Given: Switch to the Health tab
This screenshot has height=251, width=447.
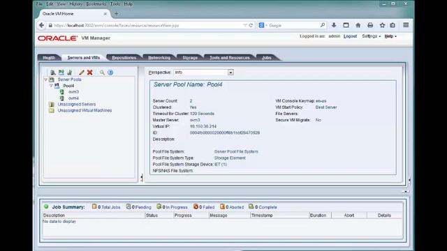Looking at the screenshot, I should [49, 58].
